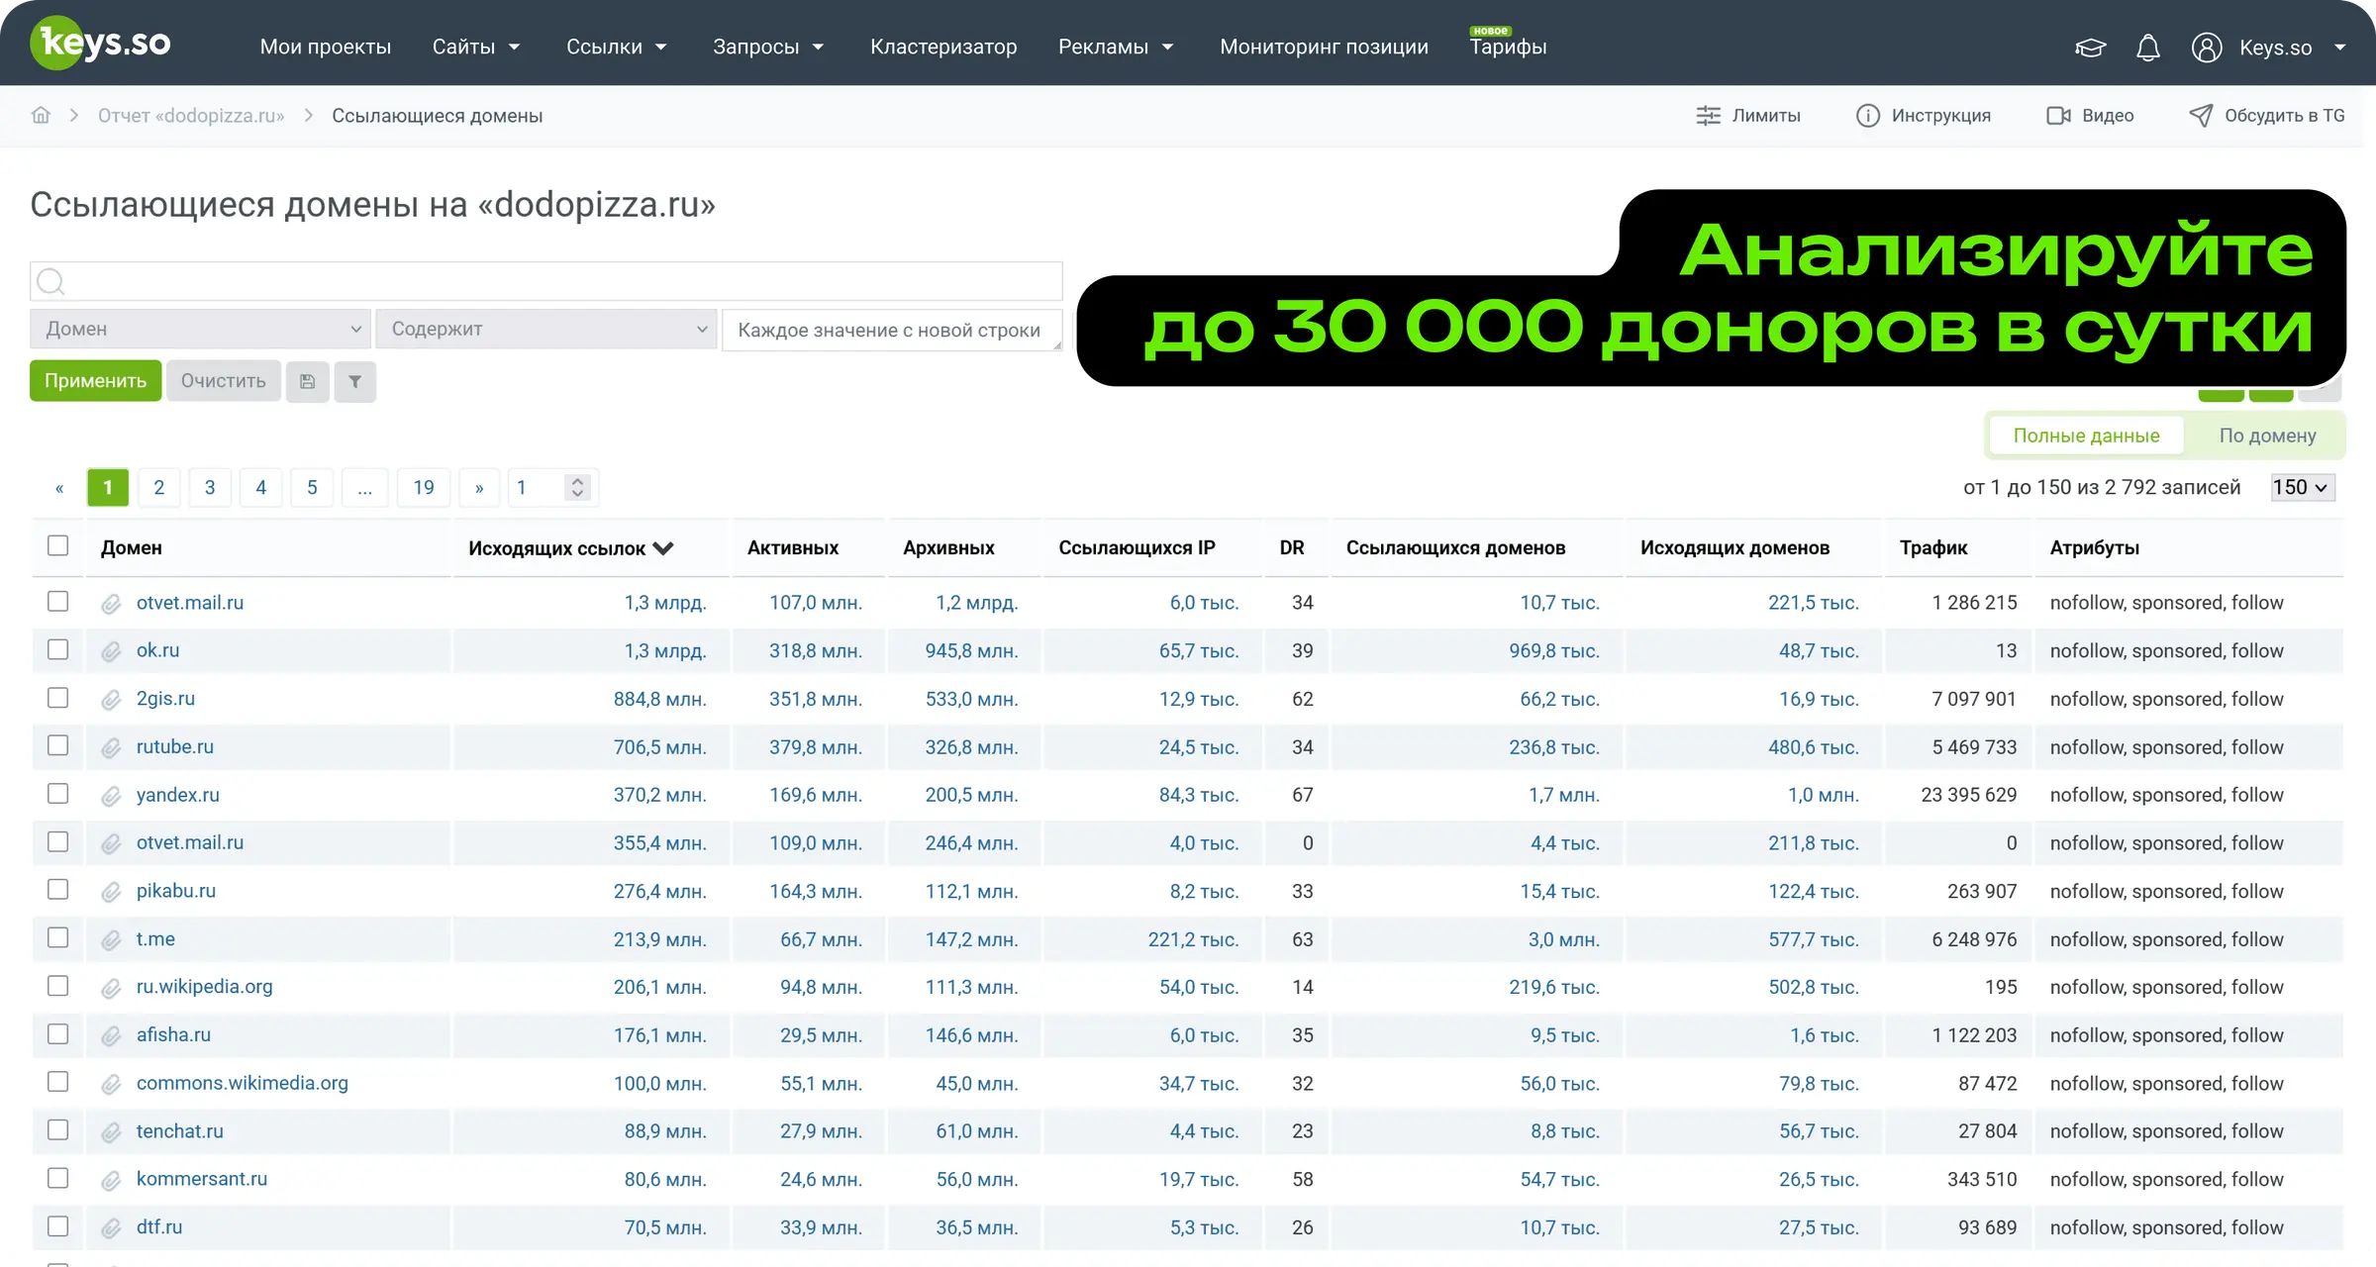The image size is (2376, 1267).
Task: Click the funnel filter icon
Action: (x=355, y=381)
